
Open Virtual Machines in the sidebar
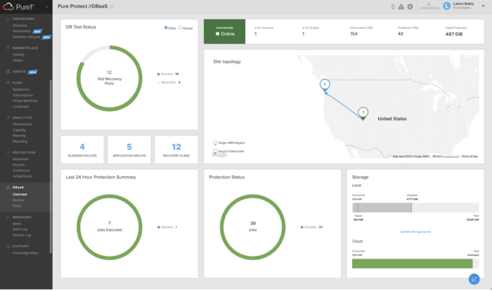[25, 101]
